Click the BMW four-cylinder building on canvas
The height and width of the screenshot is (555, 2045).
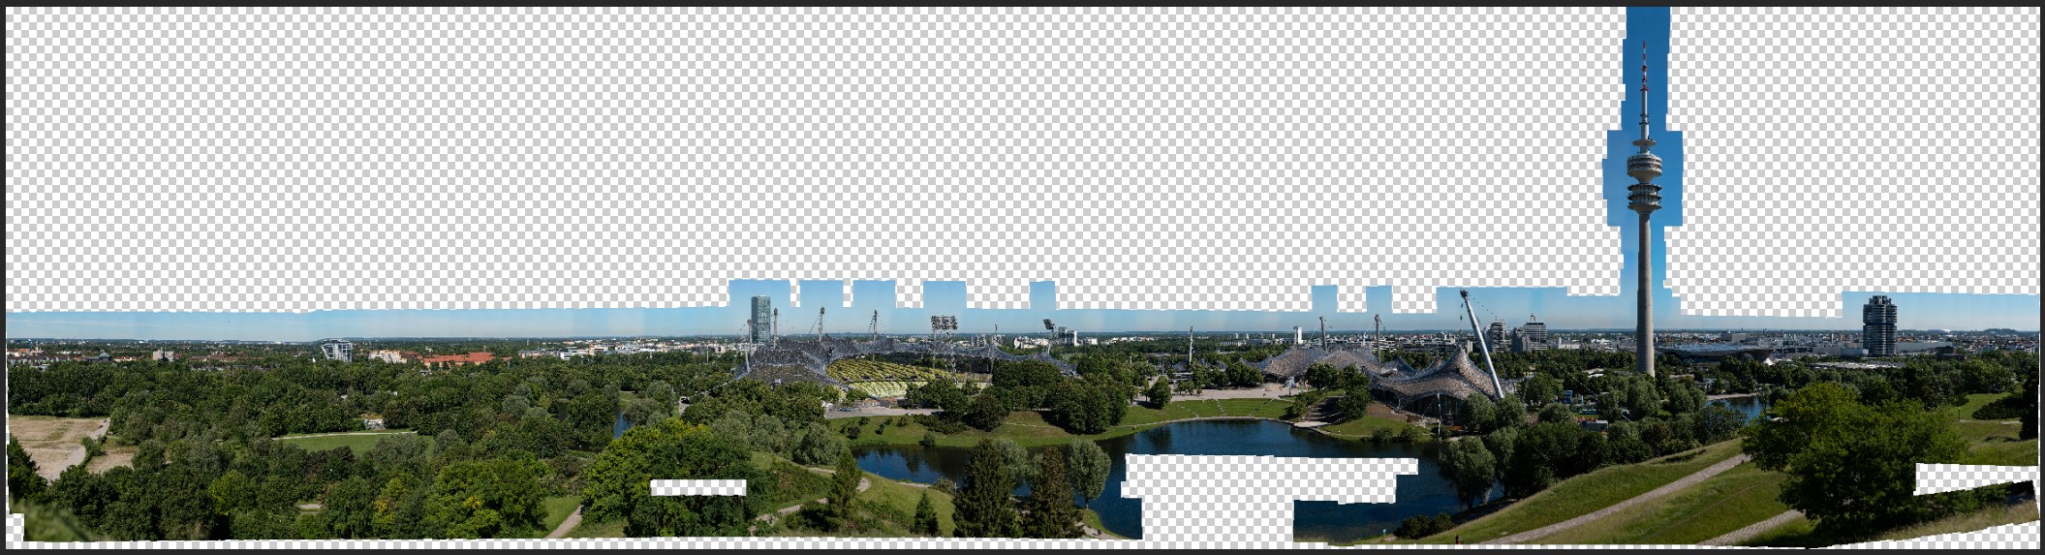click(x=1878, y=325)
